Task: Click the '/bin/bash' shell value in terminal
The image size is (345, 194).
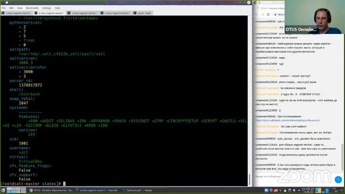Action: point(29,94)
